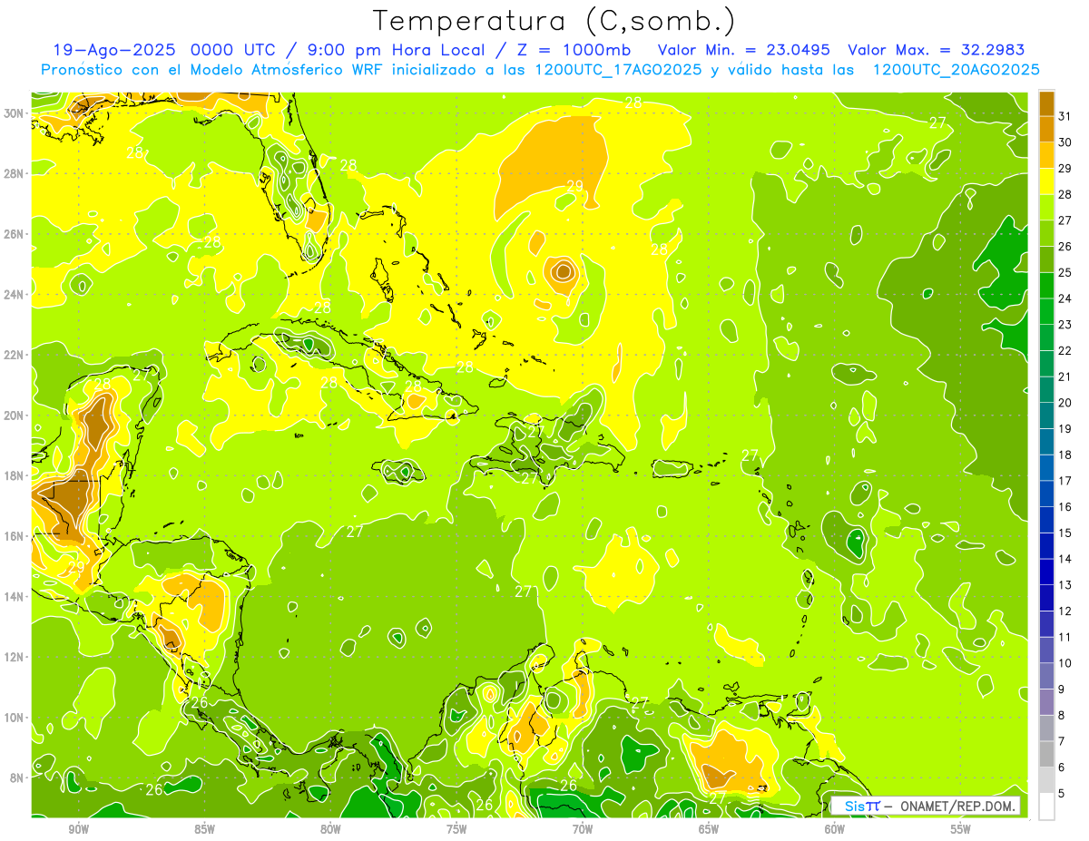Select 'Valor Max. = 32.2983' text

click(x=936, y=50)
